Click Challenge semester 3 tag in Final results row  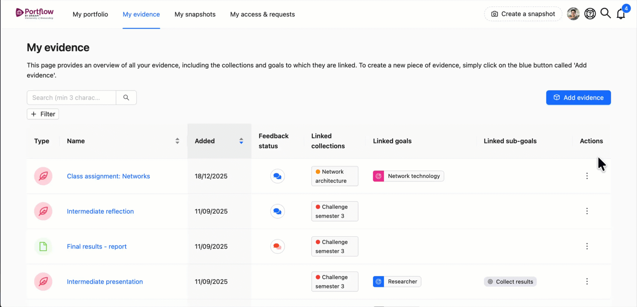335,246
